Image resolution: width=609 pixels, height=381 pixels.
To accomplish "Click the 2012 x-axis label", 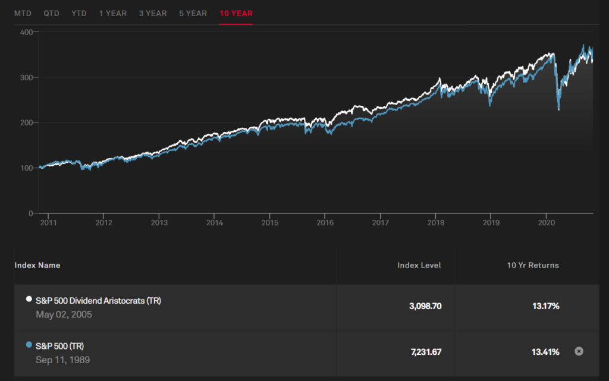I will click(x=103, y=223).
